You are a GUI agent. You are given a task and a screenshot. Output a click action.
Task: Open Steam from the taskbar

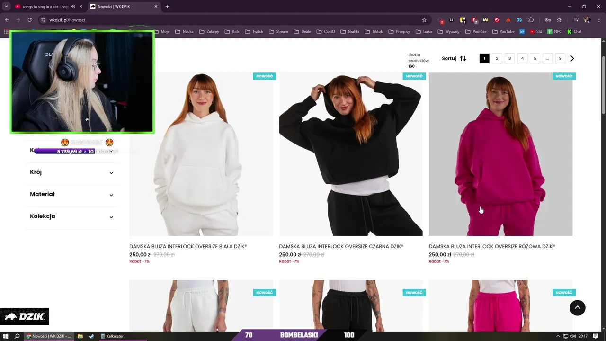coord(91,336)
